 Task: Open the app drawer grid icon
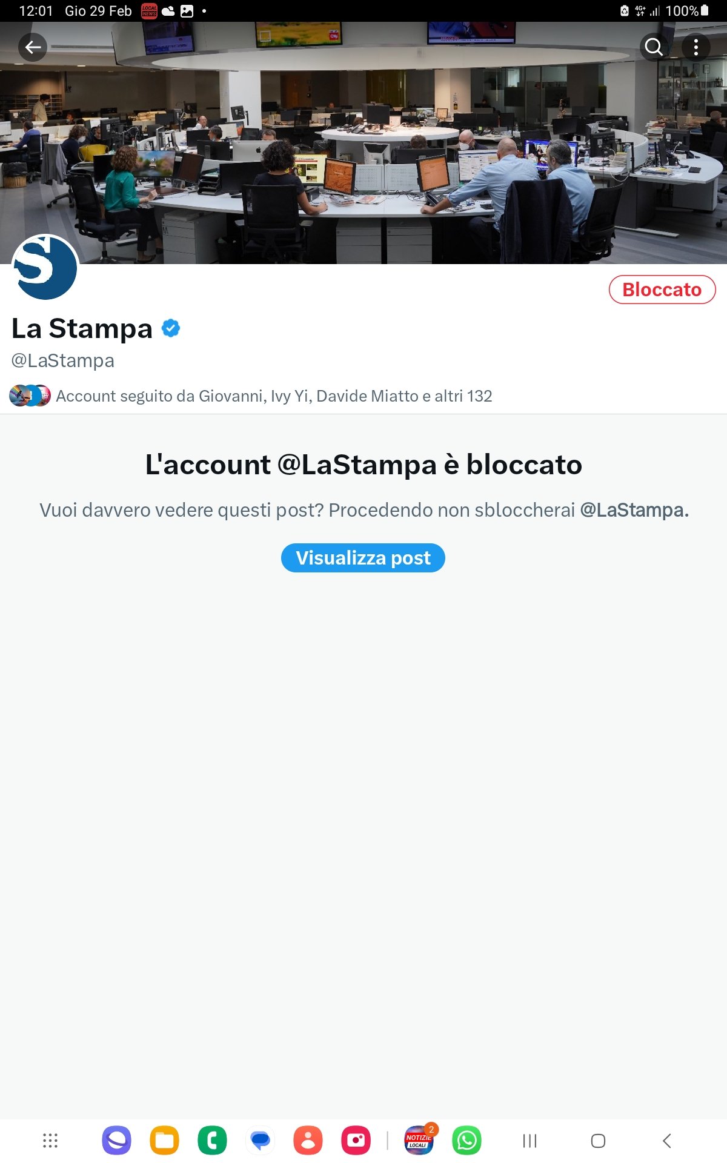50,1141
